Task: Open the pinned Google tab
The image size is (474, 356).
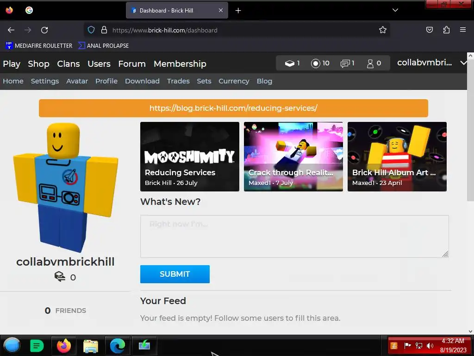Action: pyautogui.click(x=29, y=10)
